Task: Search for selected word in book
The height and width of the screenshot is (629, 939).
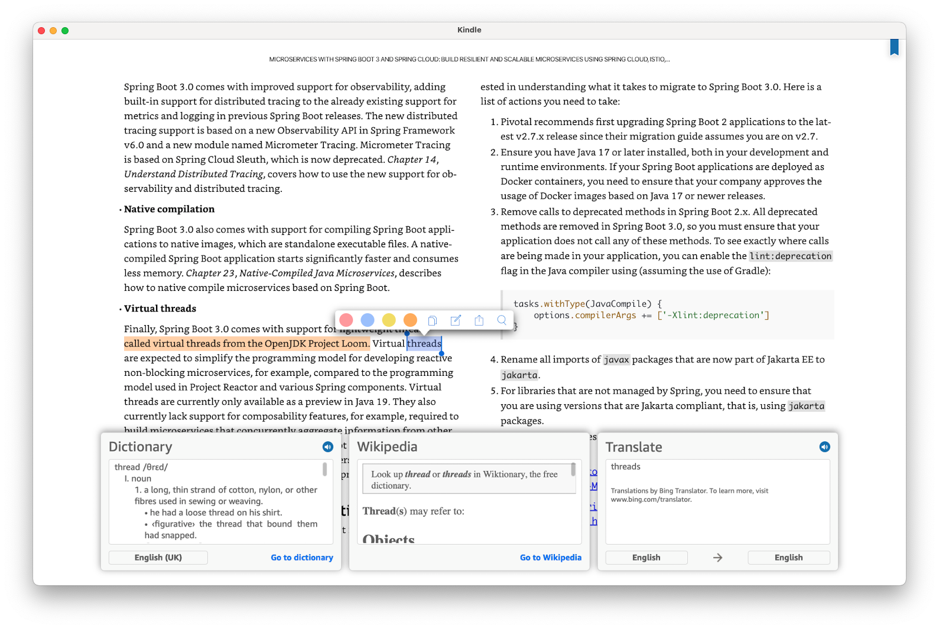Action: click(502, 320)
